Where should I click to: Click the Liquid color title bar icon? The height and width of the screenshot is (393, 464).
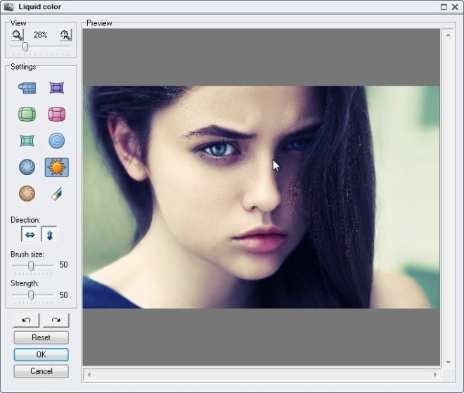[x=8, y=6]
